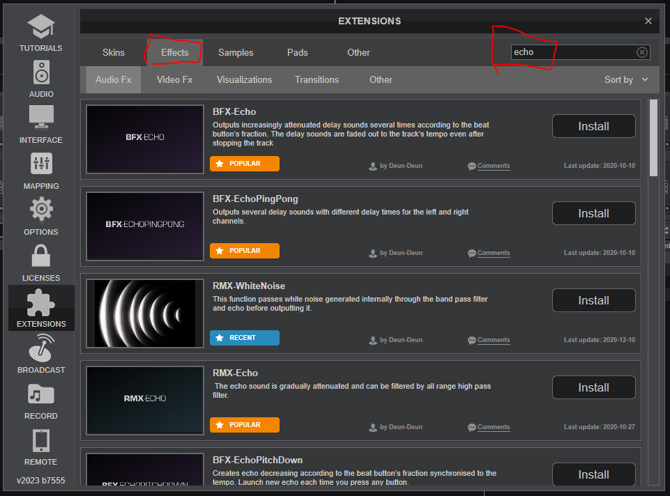670x496 pixels.
Task: Clear the echo search text
Action: pos(642,52)
